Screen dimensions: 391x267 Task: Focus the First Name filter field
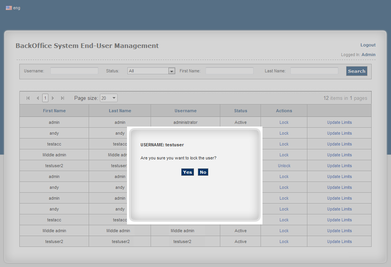(x=230, y=71)
